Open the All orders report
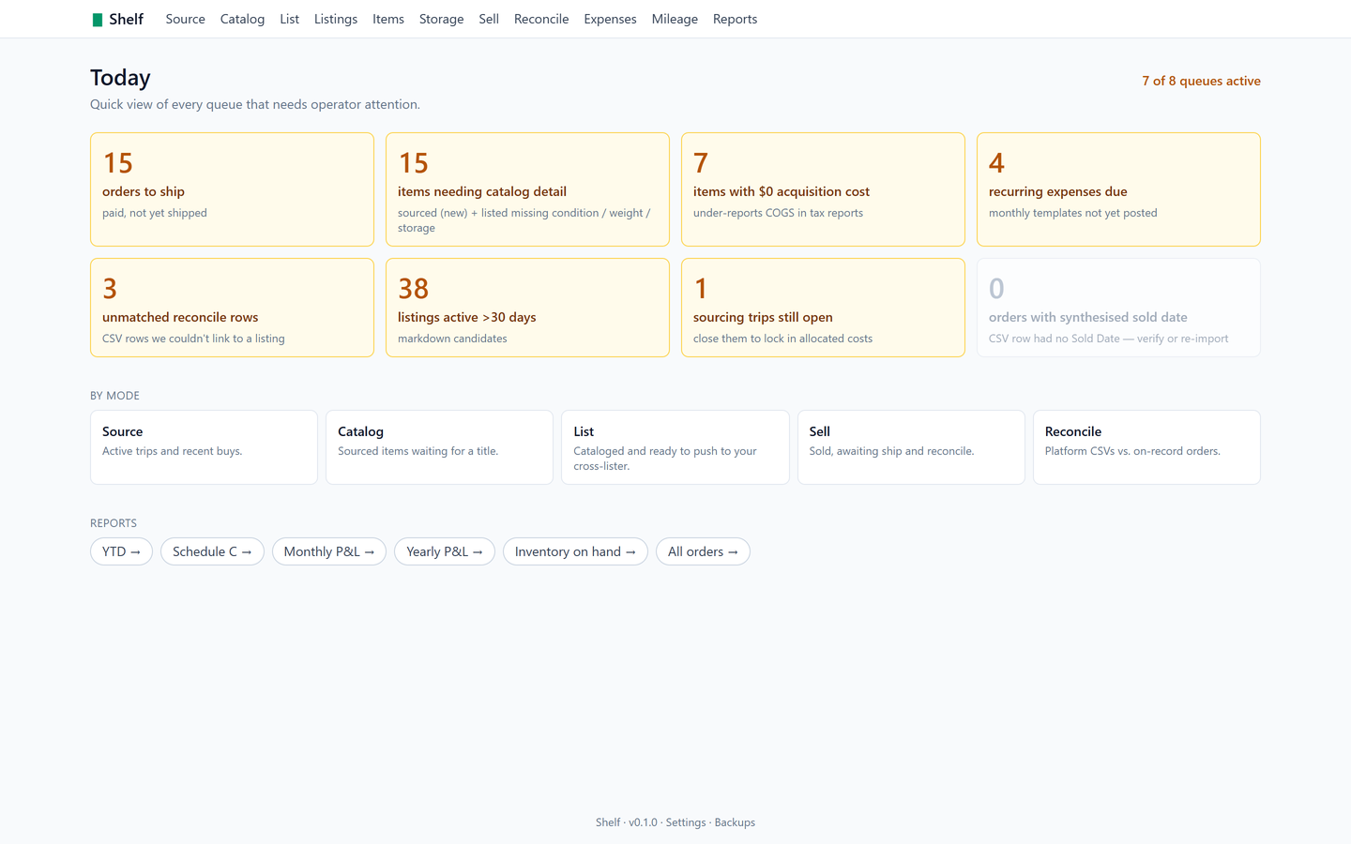This screenshot has width=1351, height=844. [703, 551]
